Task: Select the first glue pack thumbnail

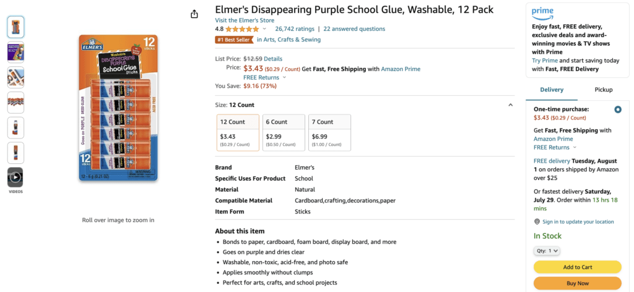Action: [x=15, y=27]
